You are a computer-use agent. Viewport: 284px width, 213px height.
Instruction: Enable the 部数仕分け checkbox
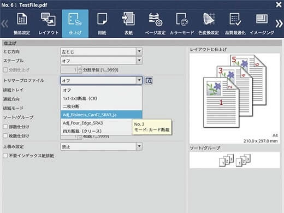5,127
